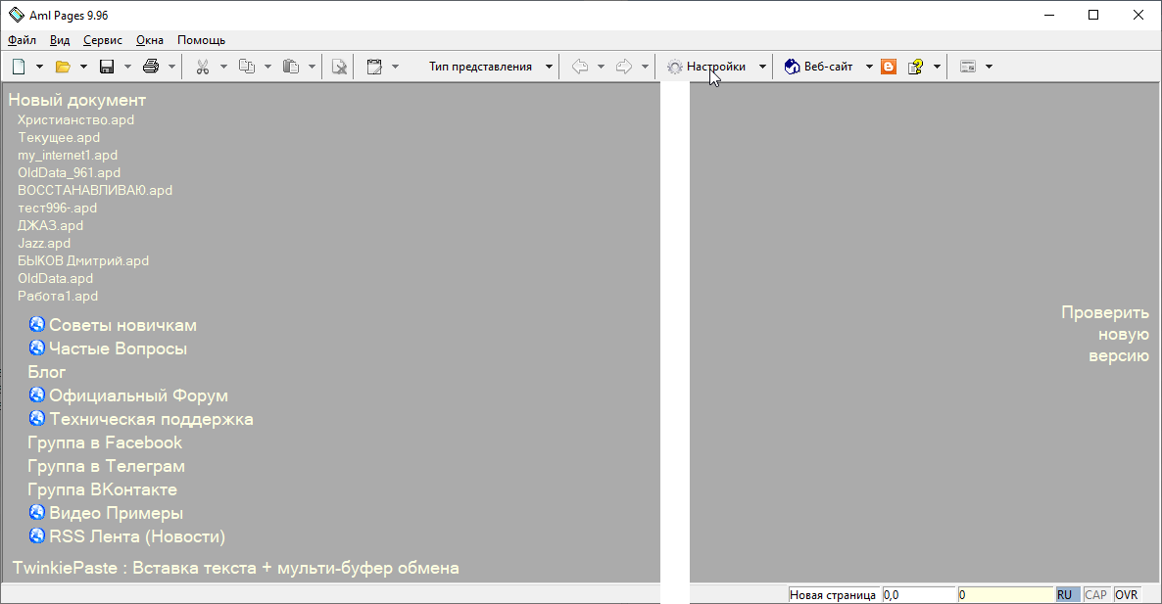Expand the Save dropdown arrow
The width and height of the screenshot is (1162, 604).
tap(127, 67)
